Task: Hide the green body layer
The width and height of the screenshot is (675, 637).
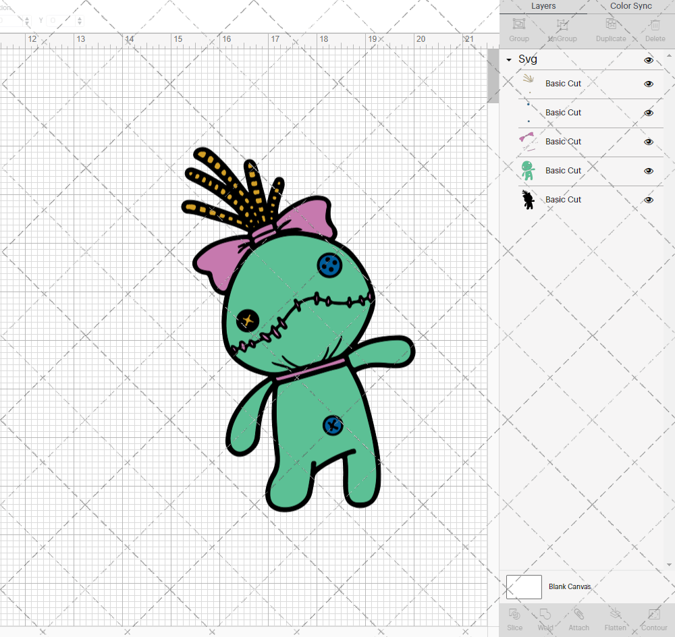Action: pos(649,171)
